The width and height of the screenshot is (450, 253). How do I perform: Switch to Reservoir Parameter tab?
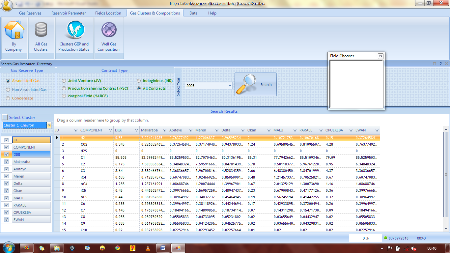click(x=69, y=13)
